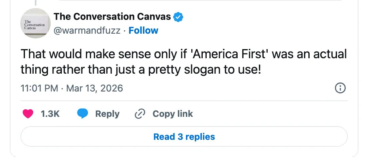Viewport: 369px width, 160px height.
Task: Open The Conversation Canvas profile avatar
Action: [x=35, y=24]
